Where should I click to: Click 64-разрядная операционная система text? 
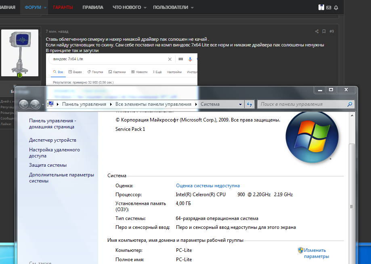tap(217, 218)
